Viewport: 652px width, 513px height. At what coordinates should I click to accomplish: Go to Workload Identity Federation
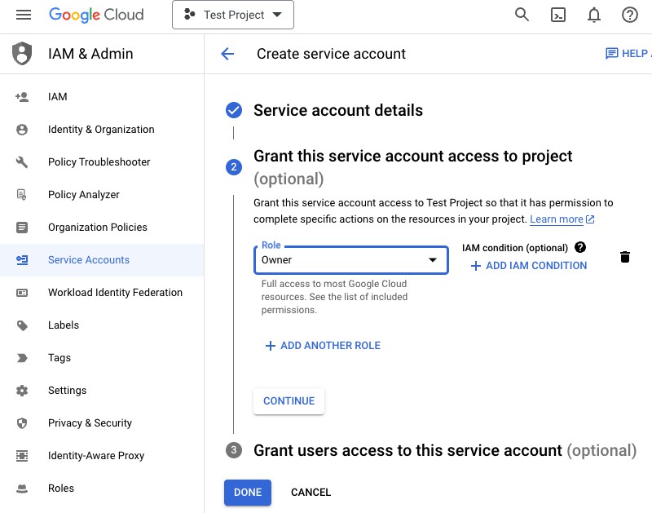pyautogui.click(x=115, y=292)
